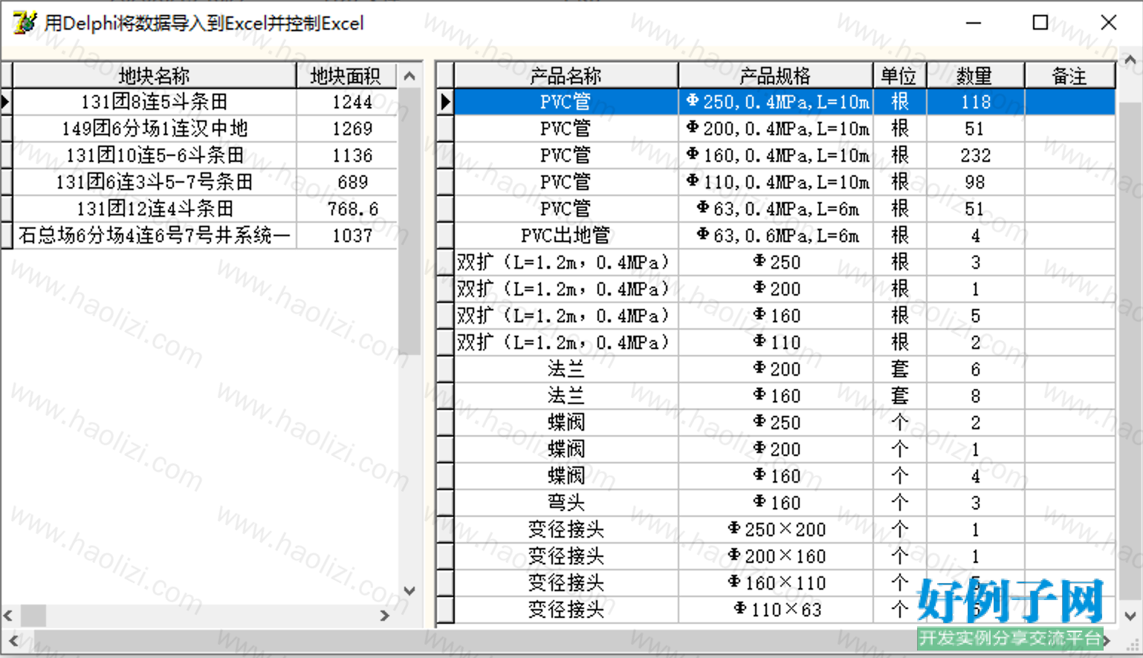This screenshot has height=658, width=1143.
Task: Click highlighted quantity 118 cell
Action: 975,102
